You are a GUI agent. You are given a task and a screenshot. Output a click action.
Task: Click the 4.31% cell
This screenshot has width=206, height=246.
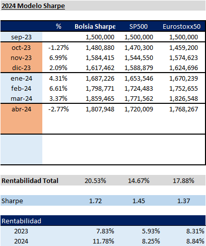(x=58, y=79)
